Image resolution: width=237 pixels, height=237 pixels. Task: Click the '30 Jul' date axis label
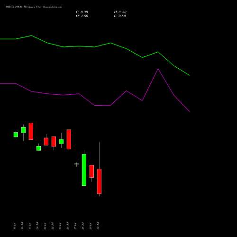[x=98, y=226]
